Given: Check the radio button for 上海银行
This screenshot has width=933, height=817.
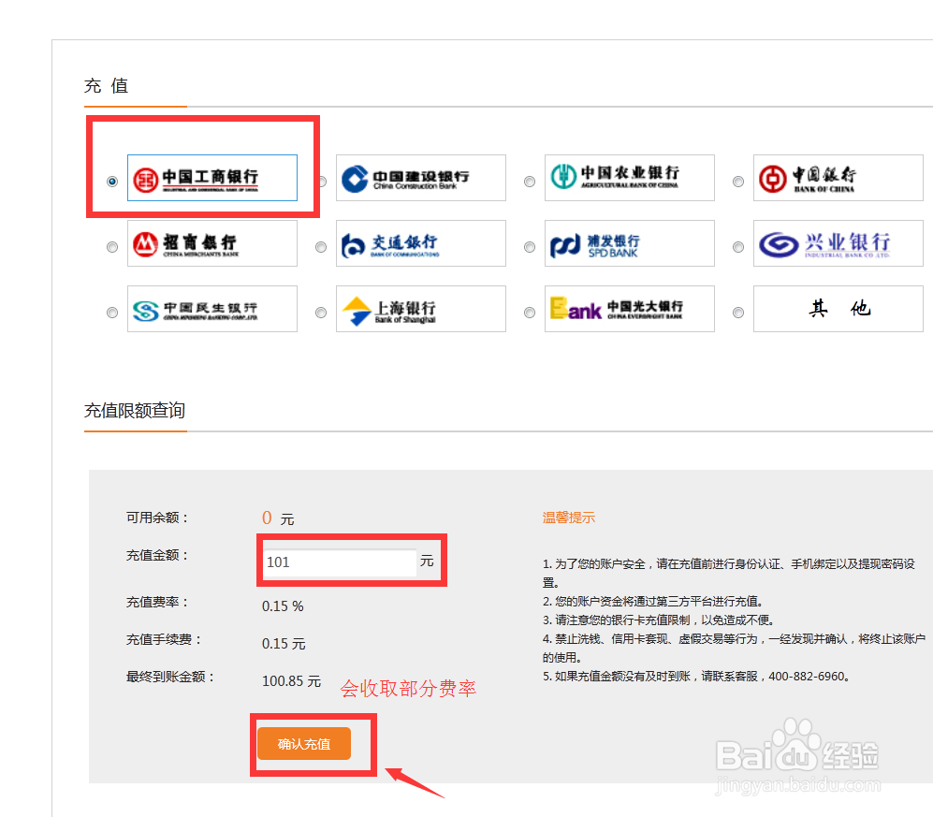Looking at the screenshot, I should [321, 313].
